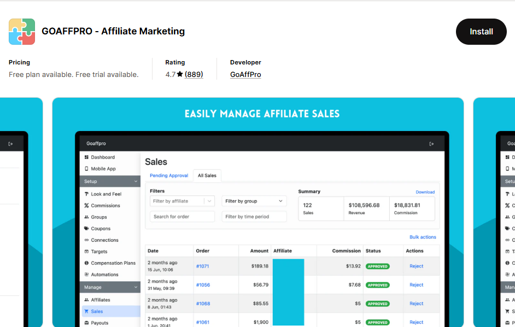
Task: Reject the order #1056 sale
Action: tap(416, 284)
